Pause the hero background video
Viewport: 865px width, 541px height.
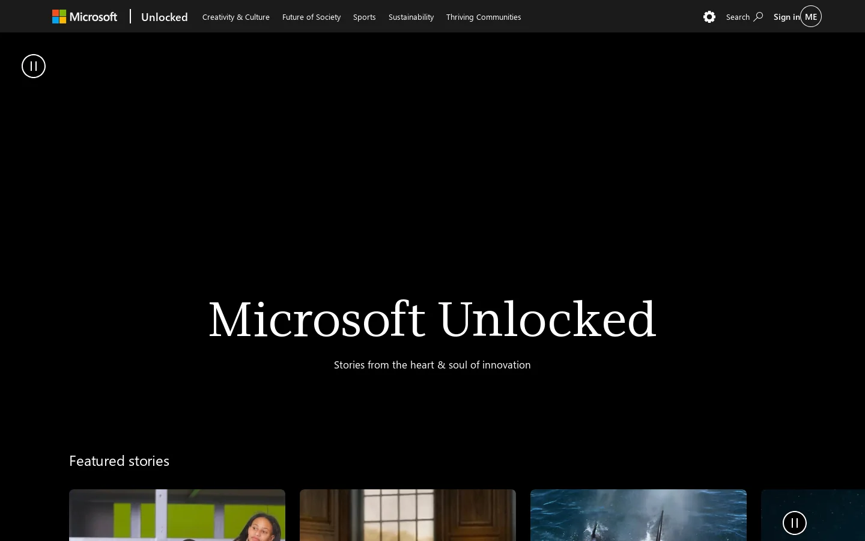pos(34,66)
